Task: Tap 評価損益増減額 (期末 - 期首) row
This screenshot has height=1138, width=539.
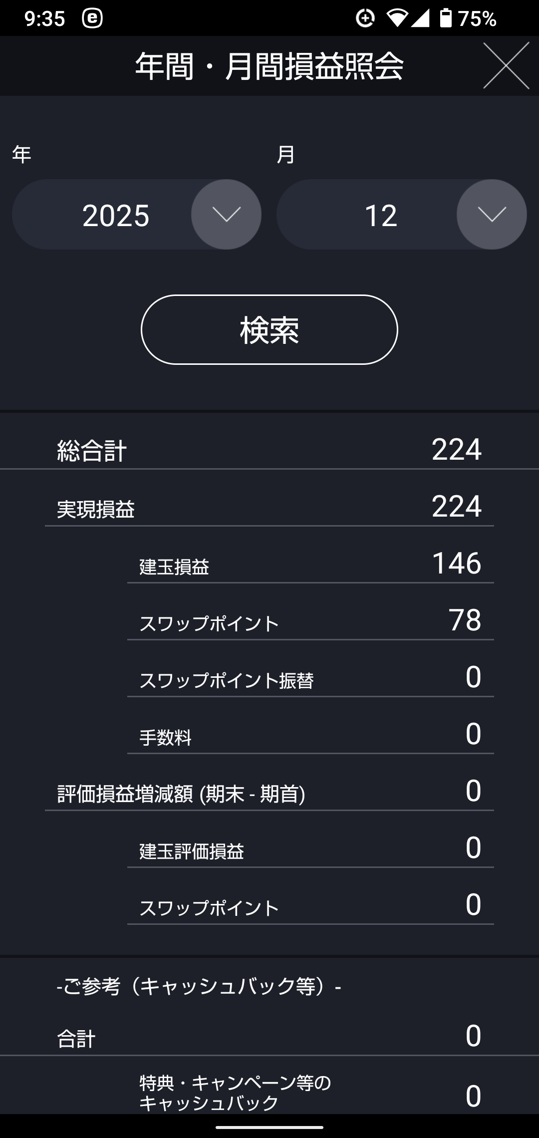Action: (269, 793)
